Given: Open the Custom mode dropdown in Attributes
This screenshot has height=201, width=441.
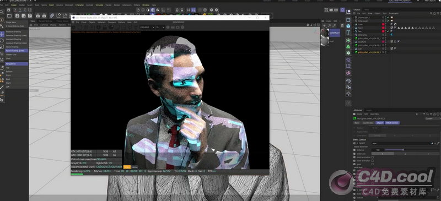Looking at the screenshot, I should tap(432, 118).
